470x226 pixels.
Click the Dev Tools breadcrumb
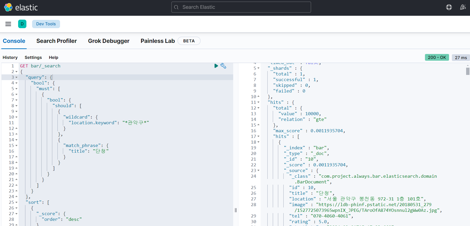pos(46,24)
